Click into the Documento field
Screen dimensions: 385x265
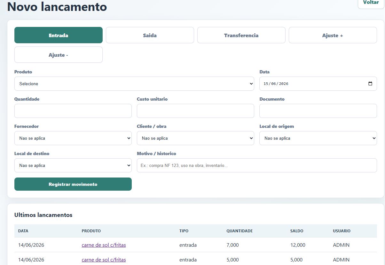318,111
